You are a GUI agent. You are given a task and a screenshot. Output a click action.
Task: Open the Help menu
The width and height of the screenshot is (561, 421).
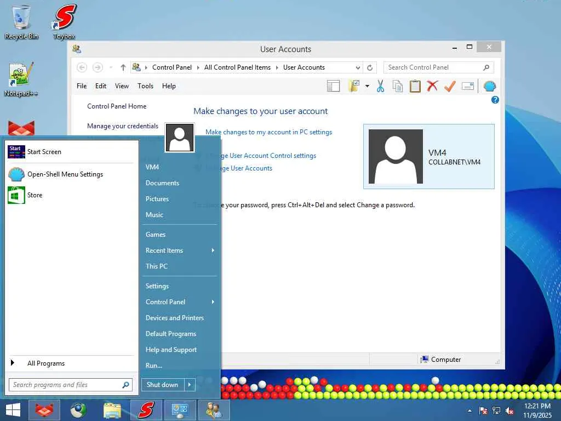click(169, 86)
